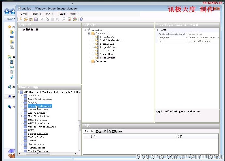
Task: Select the TaskbarLinks component
Action: [x=36, y=137]
